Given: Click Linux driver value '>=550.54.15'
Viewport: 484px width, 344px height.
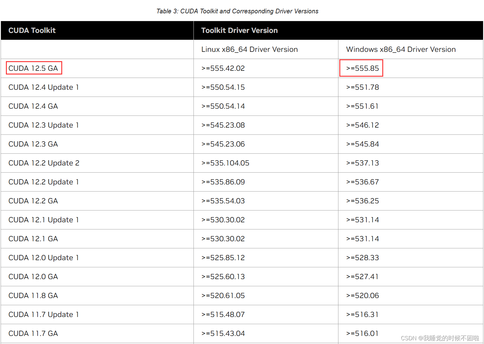Looking at the screenshot, I should [x=223, y=87].
